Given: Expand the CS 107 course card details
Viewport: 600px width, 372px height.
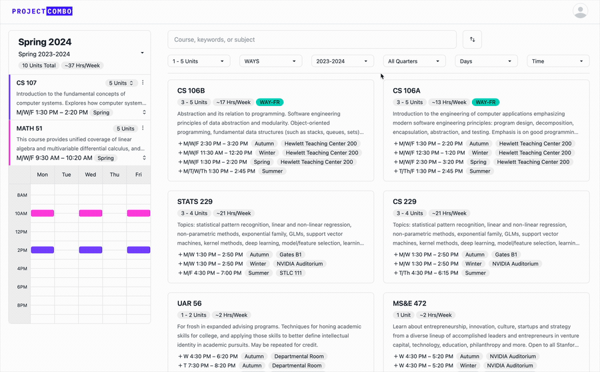Looking at the screenshot, I should click(x=145, y=113).
